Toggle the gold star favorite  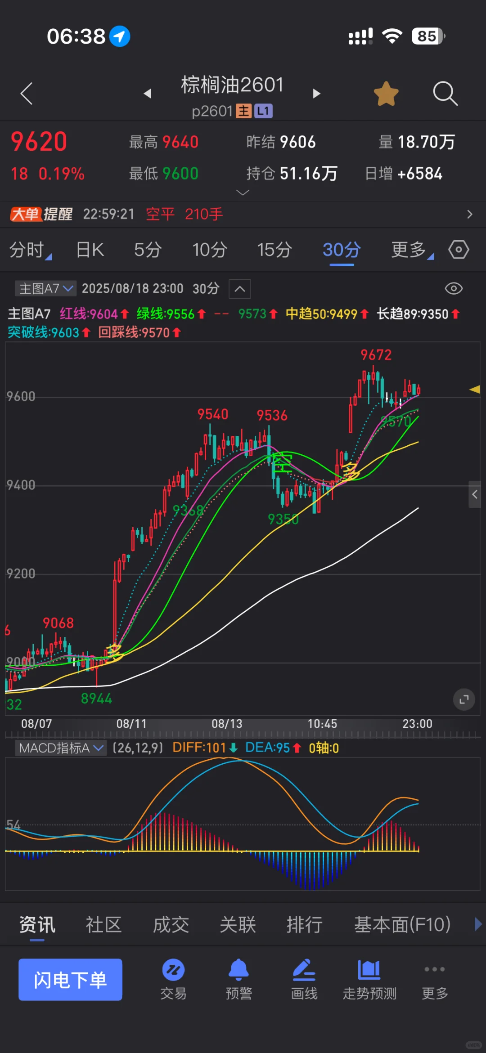coord(386,94)
